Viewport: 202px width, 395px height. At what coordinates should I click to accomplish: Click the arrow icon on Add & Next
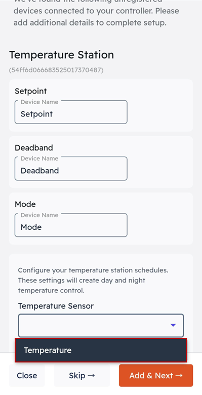[179, 376]
